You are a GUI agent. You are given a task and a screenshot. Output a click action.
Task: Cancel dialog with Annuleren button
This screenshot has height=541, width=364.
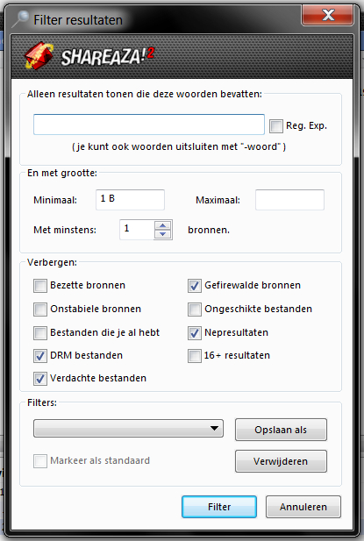pyautogui.click(x=303, y=507)
